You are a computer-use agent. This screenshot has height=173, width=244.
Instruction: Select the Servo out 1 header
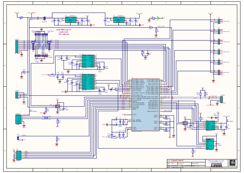(219, 73)
